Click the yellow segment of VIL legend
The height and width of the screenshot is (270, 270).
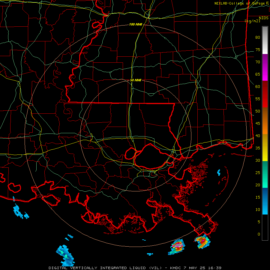[x=265, y=148]
